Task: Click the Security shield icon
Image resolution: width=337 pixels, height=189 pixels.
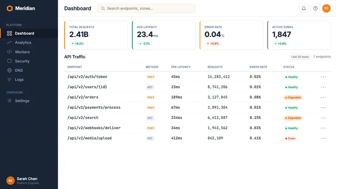Action: 9,61
